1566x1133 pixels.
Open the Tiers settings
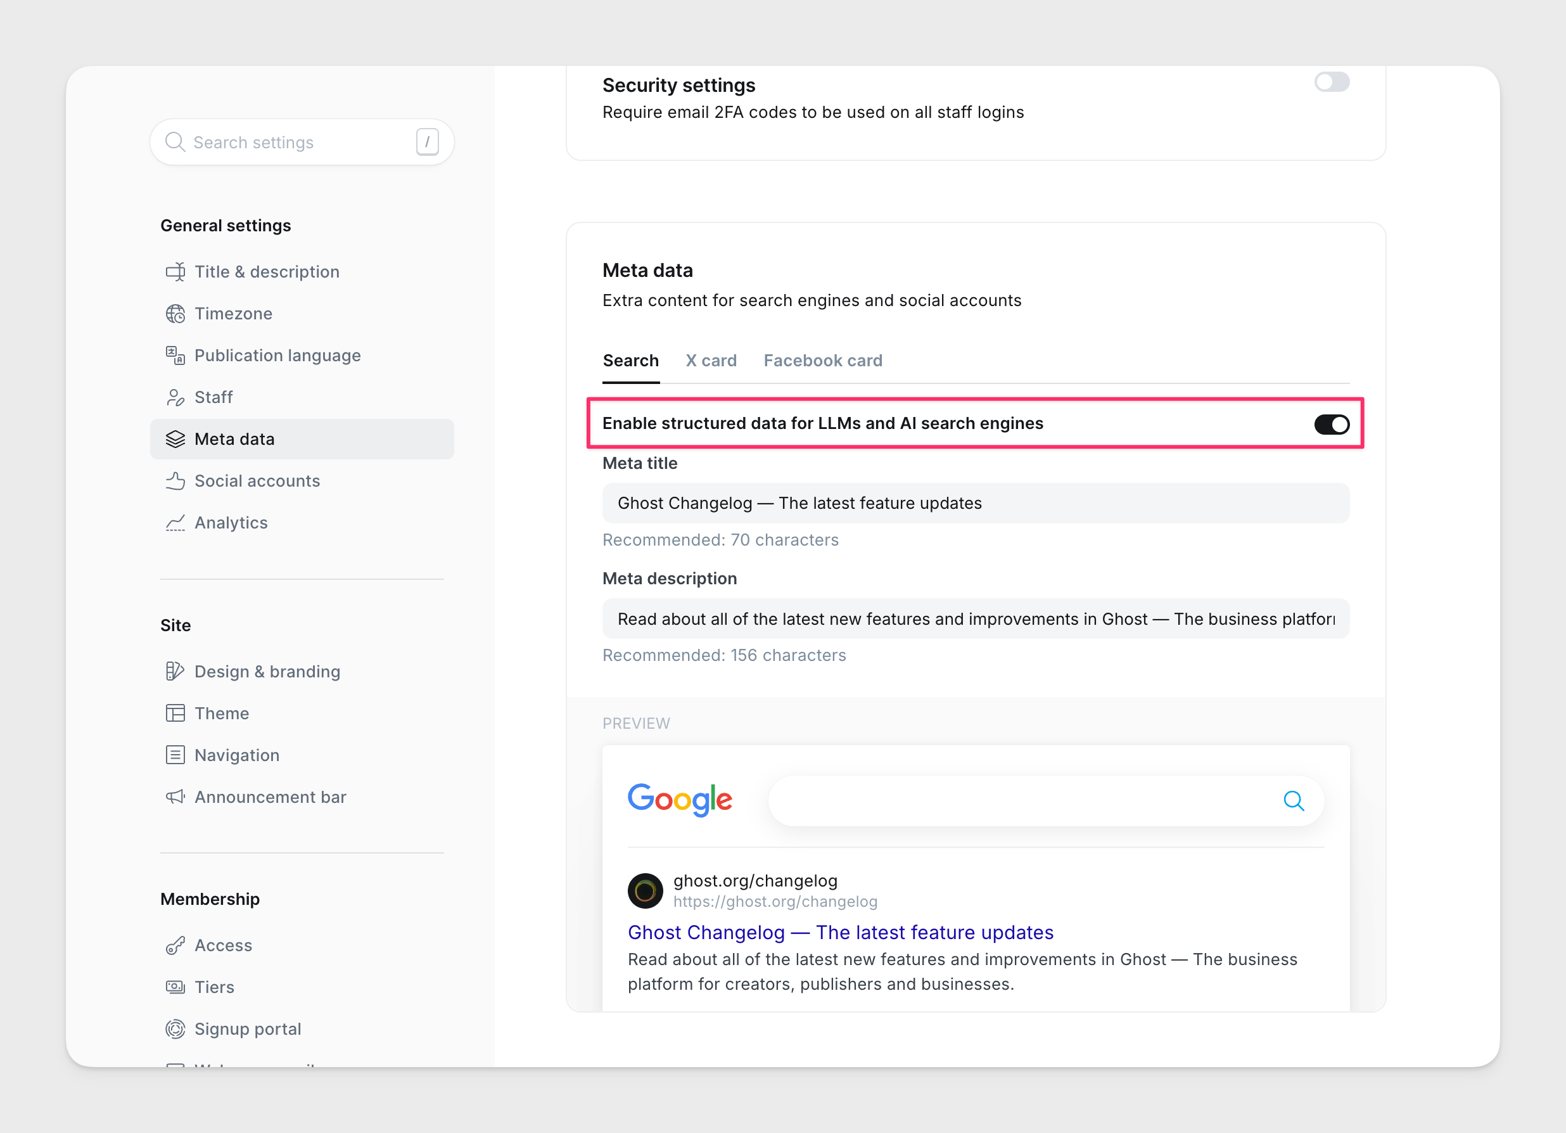(x=302, y=987)
